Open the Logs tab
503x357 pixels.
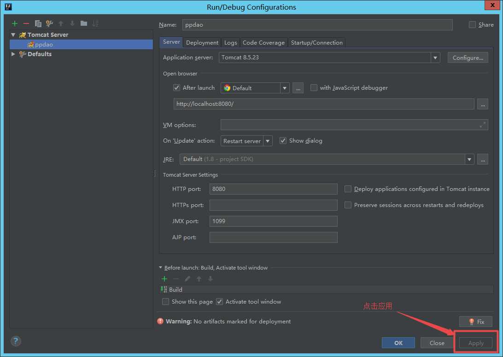[x=231, y=43]
